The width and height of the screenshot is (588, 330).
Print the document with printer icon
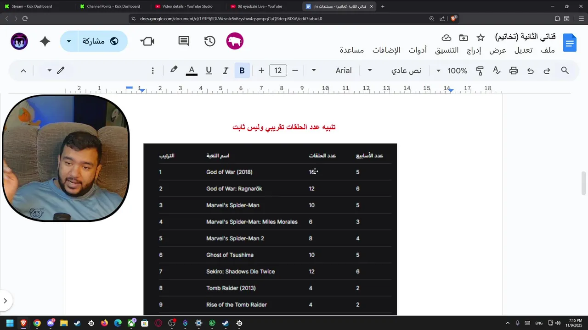click(x=514, y=71)
